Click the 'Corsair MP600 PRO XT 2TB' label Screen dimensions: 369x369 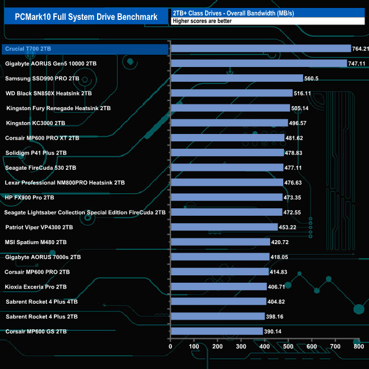coord(42,138)
